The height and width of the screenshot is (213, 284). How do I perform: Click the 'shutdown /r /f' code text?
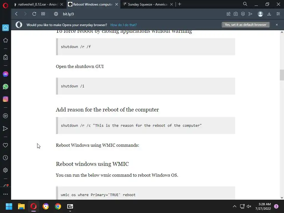pos(76,47)
